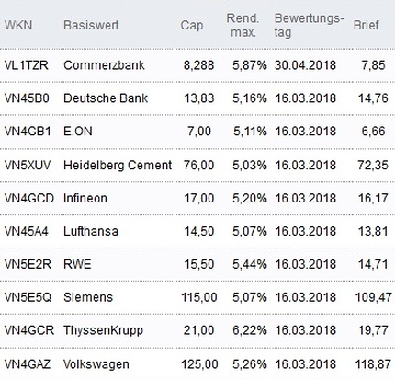Open WKN VN4GCD for Infineon

[29, 198]
